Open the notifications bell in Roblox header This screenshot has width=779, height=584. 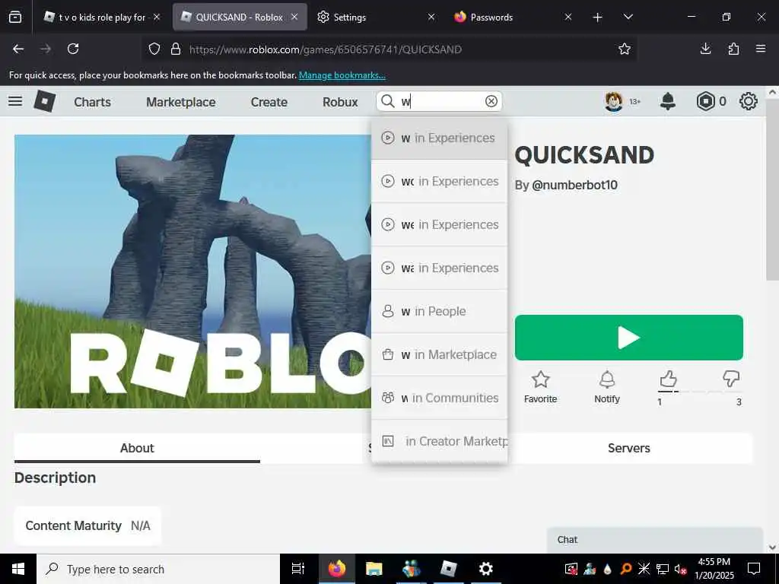coord(668,101)
